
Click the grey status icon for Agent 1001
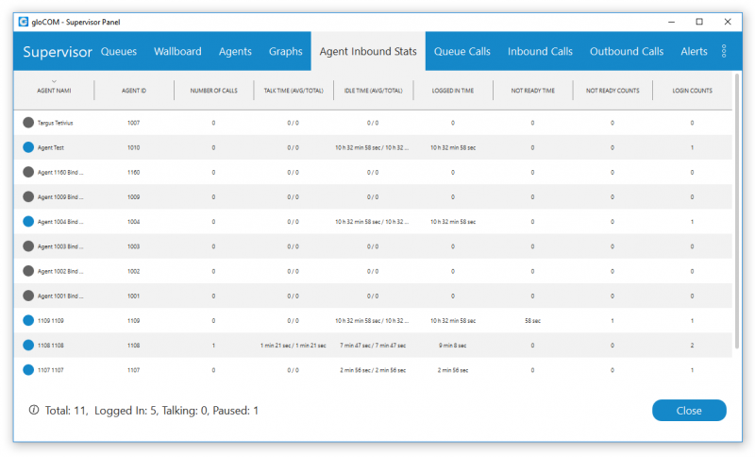28,296
